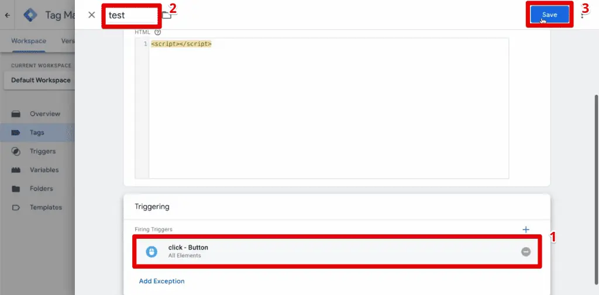Image resolution: width=599 pixels, height=295 pixels.
Task: Open the three-dot more options menu
Action: pos(582,15)
